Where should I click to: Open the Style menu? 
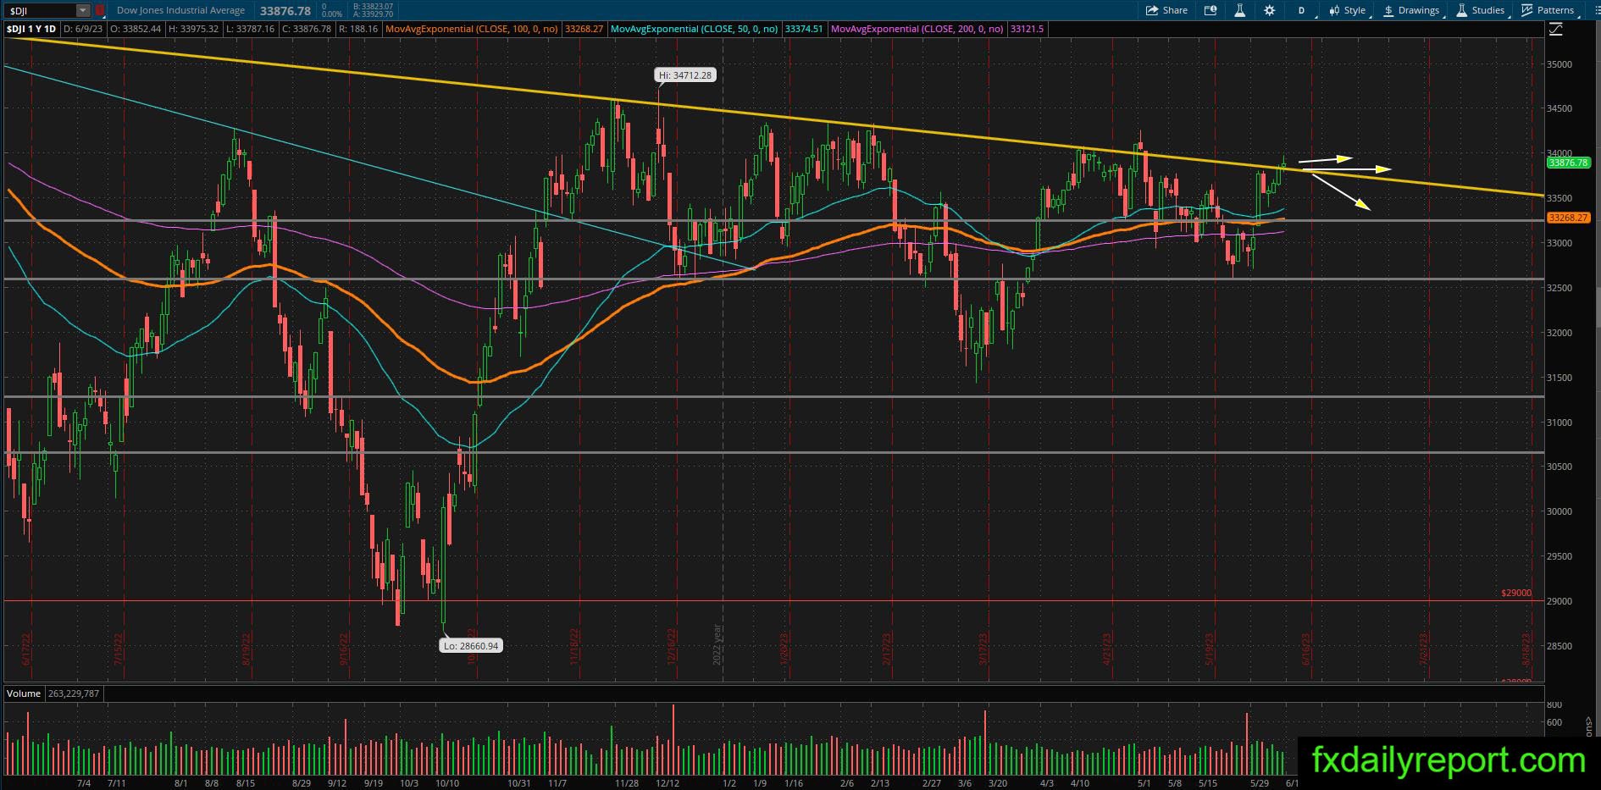coord(1347,10)
